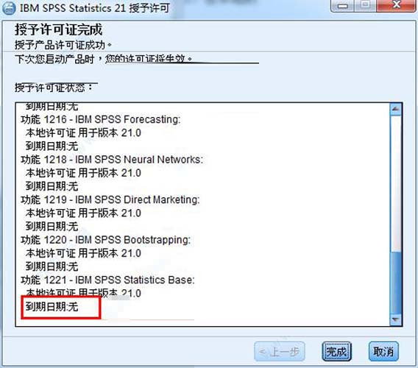418x368 pixels.
Task: Click the scrollbar up arrow
Action: (396, 109)
